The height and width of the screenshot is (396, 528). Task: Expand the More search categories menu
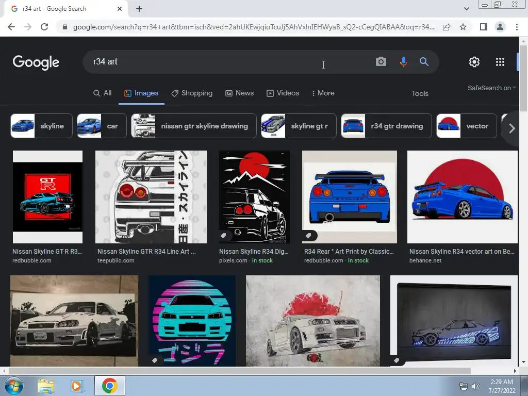(323, 93)
